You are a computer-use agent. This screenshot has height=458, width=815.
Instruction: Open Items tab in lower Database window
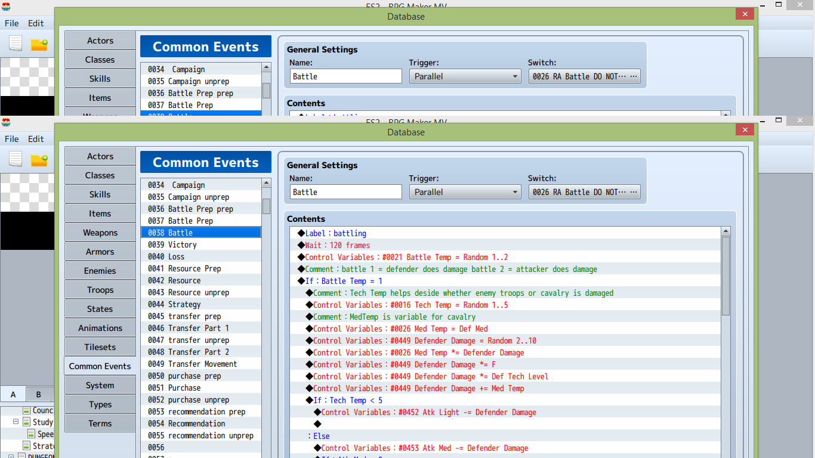(x=100, y=213)
